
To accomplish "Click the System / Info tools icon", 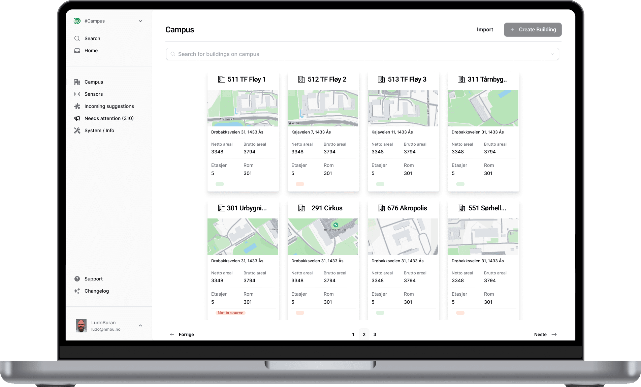I will 77,130.
